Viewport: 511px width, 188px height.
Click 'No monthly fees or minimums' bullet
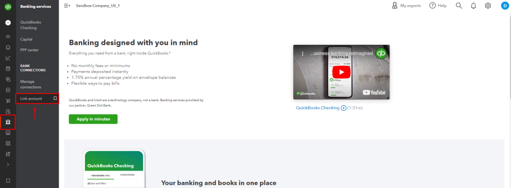[x=101, y=65]
